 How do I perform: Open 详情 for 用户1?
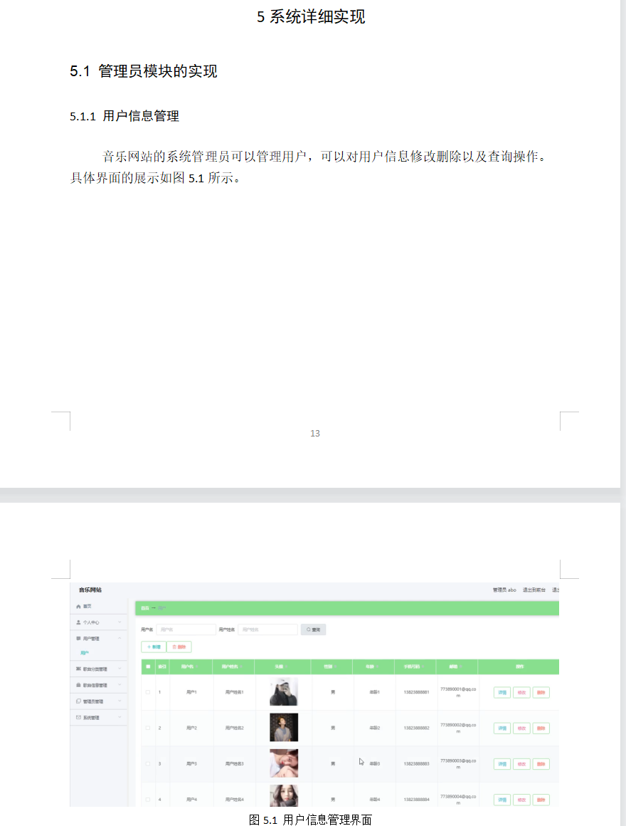(503, 691)
